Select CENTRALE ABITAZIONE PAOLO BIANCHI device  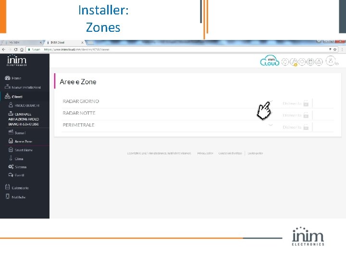pyautogui.click(x=24, y=119)
